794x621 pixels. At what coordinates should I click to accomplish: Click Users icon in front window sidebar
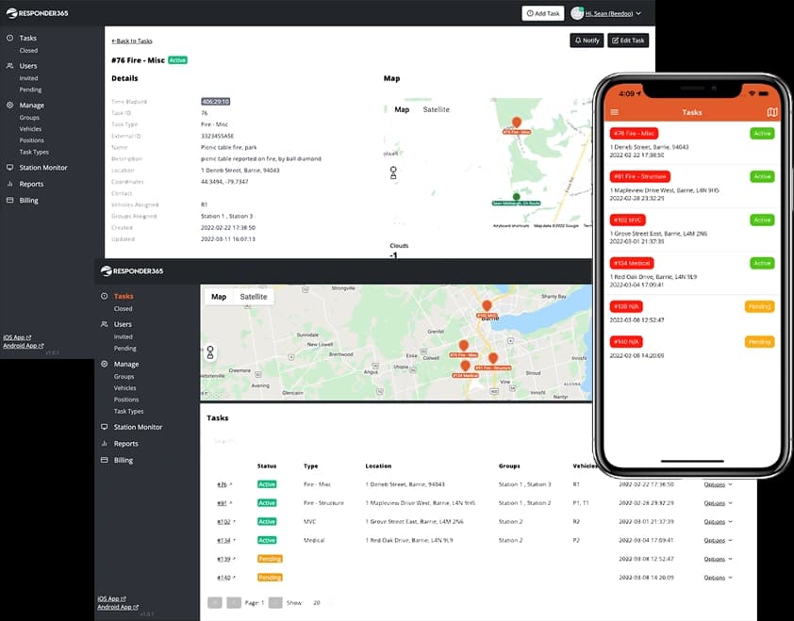[105, 324]
